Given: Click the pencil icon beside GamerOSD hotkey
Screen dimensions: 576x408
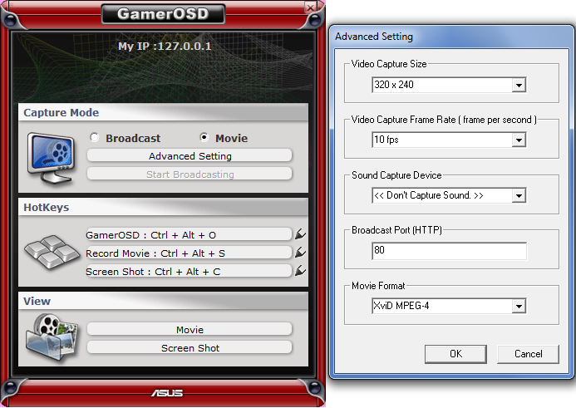Looking at the screenshot, I should (300, 235).
